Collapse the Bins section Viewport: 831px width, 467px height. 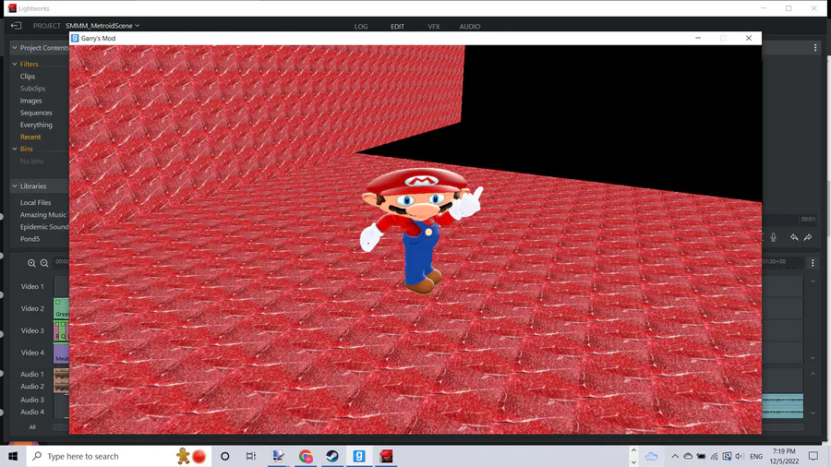(x=15, y=149)
